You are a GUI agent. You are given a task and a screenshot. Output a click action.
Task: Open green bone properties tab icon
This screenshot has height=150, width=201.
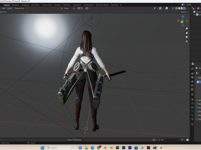192,115
